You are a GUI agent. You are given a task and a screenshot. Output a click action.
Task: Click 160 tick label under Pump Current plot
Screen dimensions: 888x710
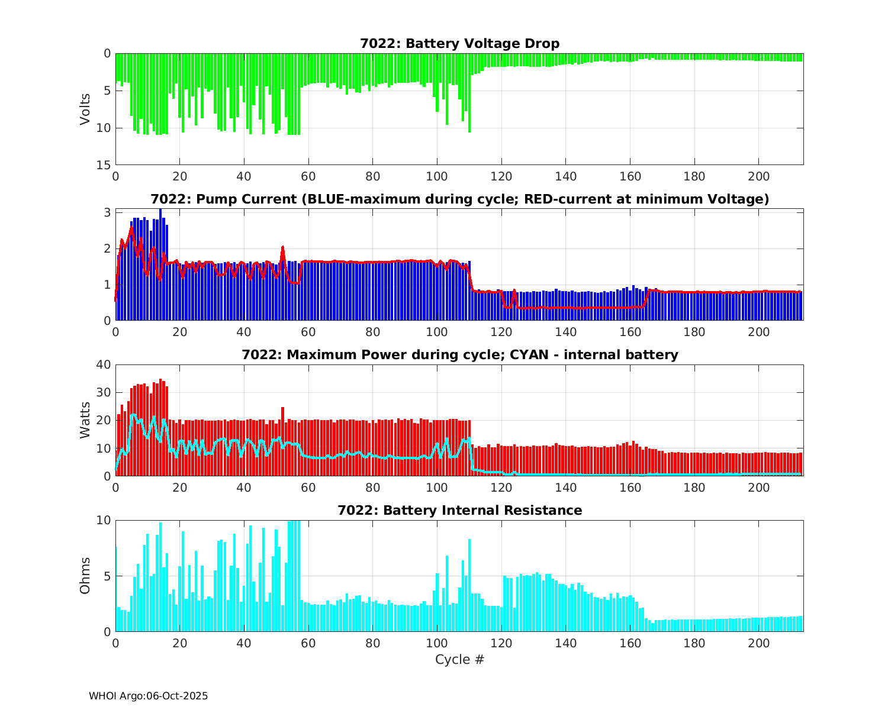630,333
